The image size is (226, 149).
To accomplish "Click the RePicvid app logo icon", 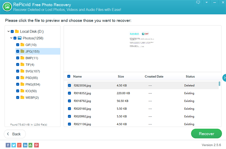I will [x=7, y=7].
